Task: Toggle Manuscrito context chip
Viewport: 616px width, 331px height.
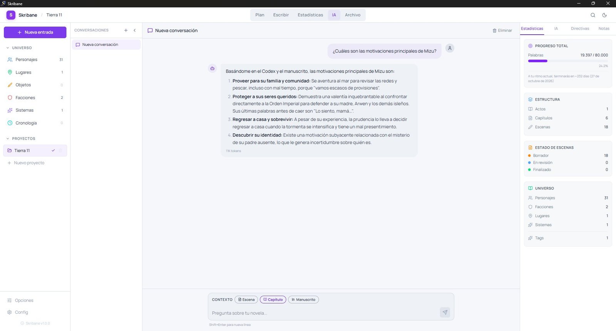Action: pyautogui.click(x=303, y=299)
